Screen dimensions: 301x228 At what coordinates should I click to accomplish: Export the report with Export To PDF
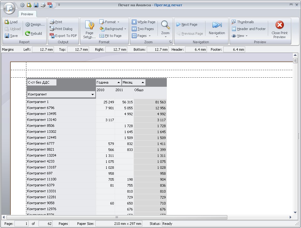click(63, 36)
